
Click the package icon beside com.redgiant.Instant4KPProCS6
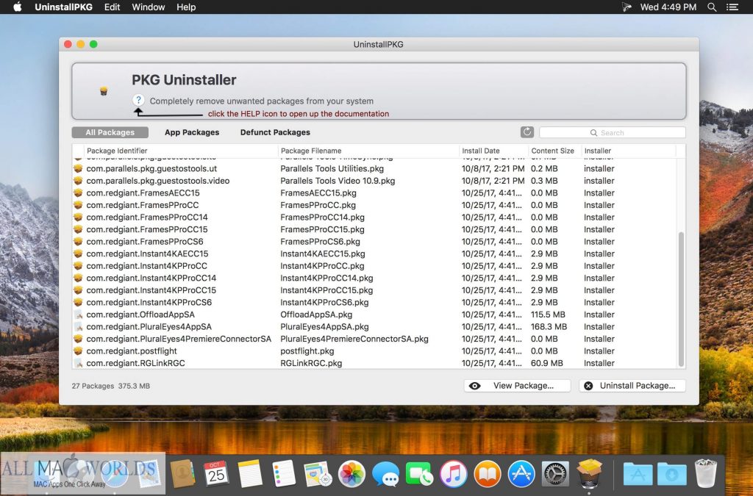pos(78,302)
